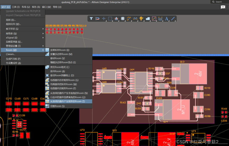Select 移动Room (V) submenu entry

click(69, 58)
